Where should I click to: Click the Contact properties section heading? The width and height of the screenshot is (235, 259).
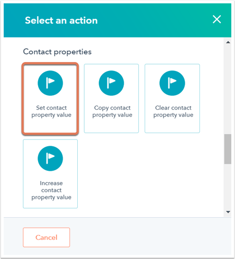(57, 52)
